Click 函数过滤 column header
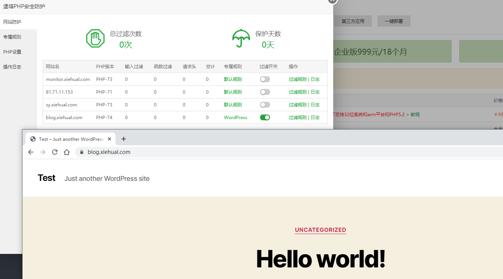This screenshot has height=279, width=503. pos(163,67)
